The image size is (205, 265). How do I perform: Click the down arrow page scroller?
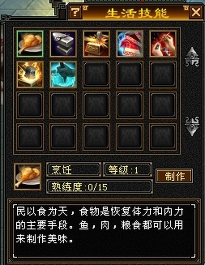[x=192, y=126]
